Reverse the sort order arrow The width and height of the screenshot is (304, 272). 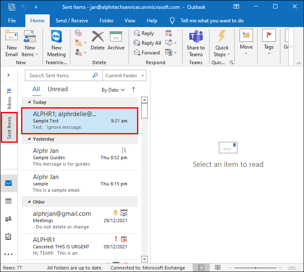coord(133,90)
